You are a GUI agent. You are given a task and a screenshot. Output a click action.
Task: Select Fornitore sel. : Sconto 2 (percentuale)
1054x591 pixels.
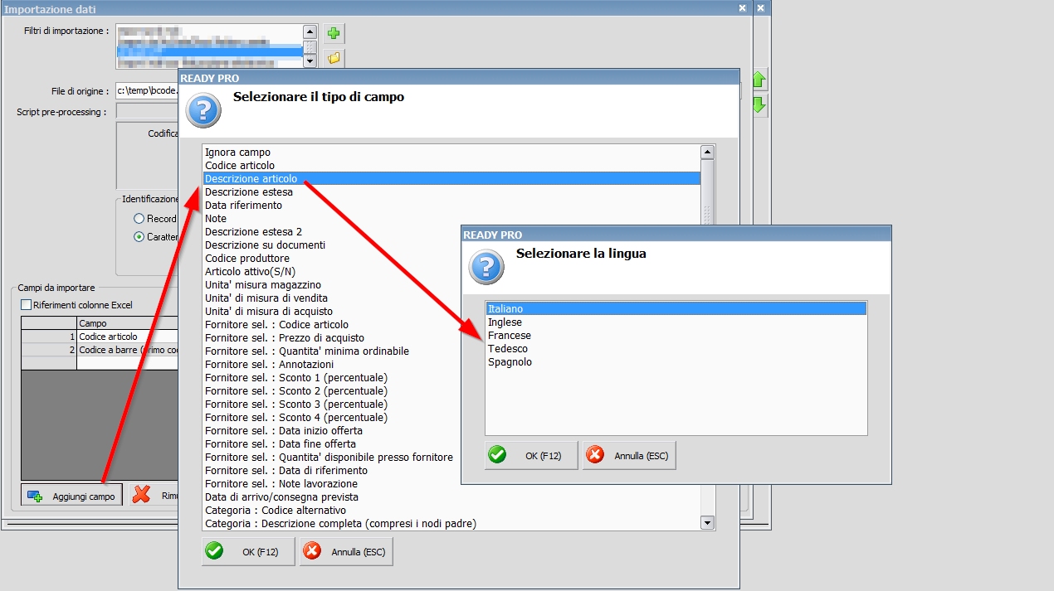(332, 390)
